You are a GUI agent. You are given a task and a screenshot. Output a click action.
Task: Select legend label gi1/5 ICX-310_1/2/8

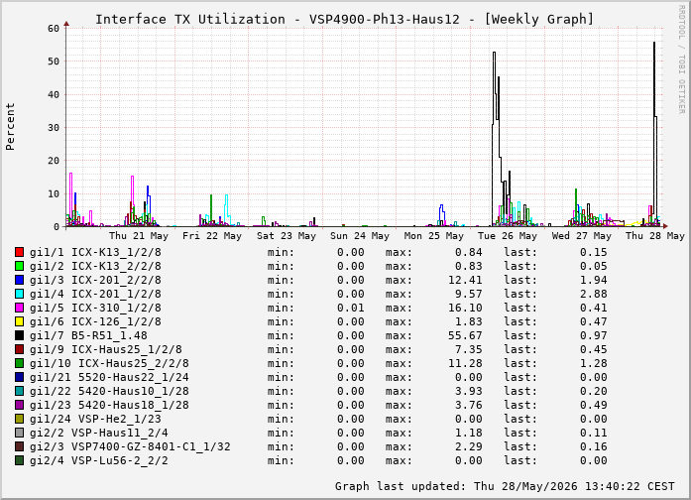[x=95, y=308]
